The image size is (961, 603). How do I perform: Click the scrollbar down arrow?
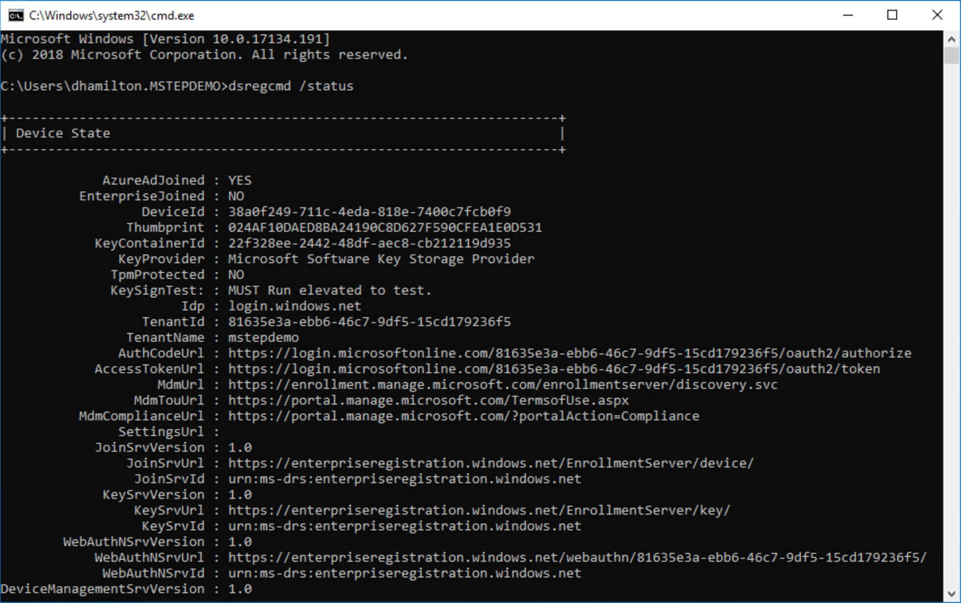click(952, 594)
